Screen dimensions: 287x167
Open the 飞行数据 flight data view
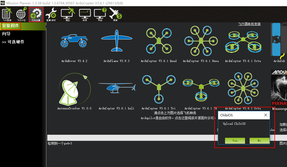[7, 15]
